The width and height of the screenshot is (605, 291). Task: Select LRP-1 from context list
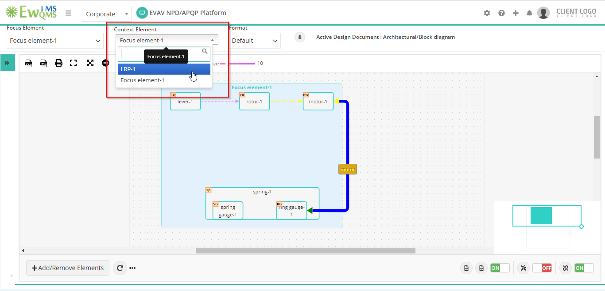click(x=164, y=69)
